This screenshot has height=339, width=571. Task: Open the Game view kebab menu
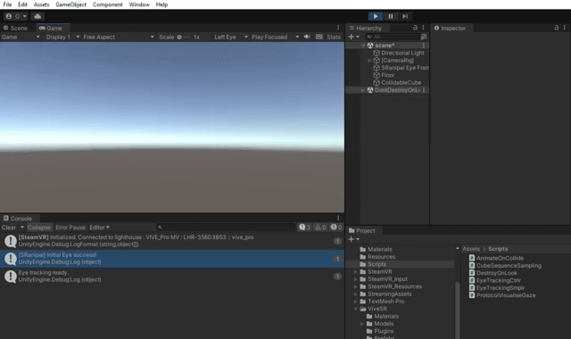pyautogui.click(x=338, y=28)
